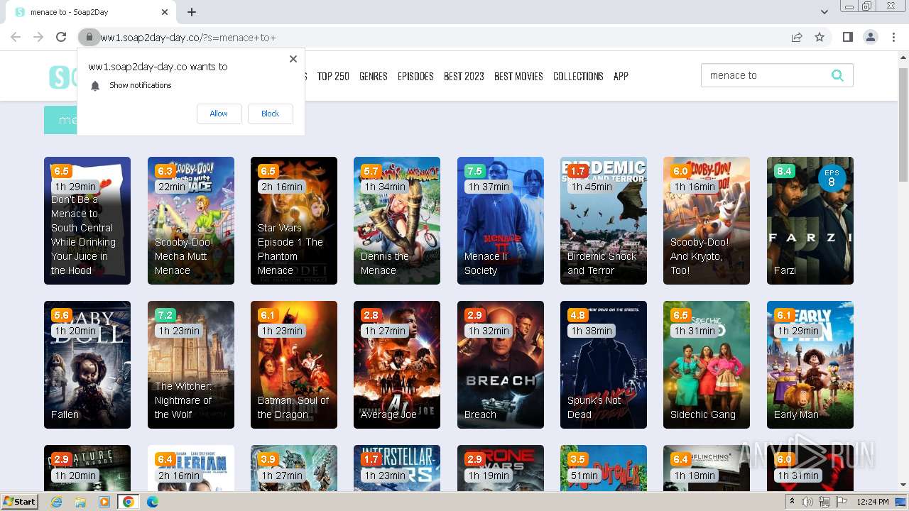Expand the tab search dropdown

[824, 12]
